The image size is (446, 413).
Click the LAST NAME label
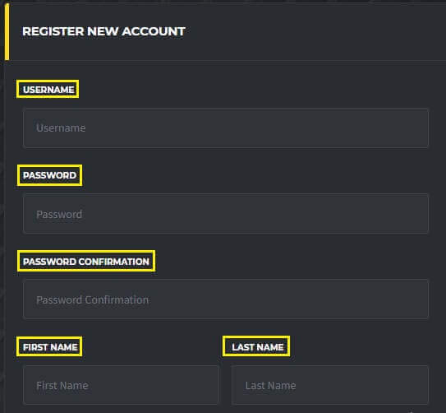pos(257,347)
